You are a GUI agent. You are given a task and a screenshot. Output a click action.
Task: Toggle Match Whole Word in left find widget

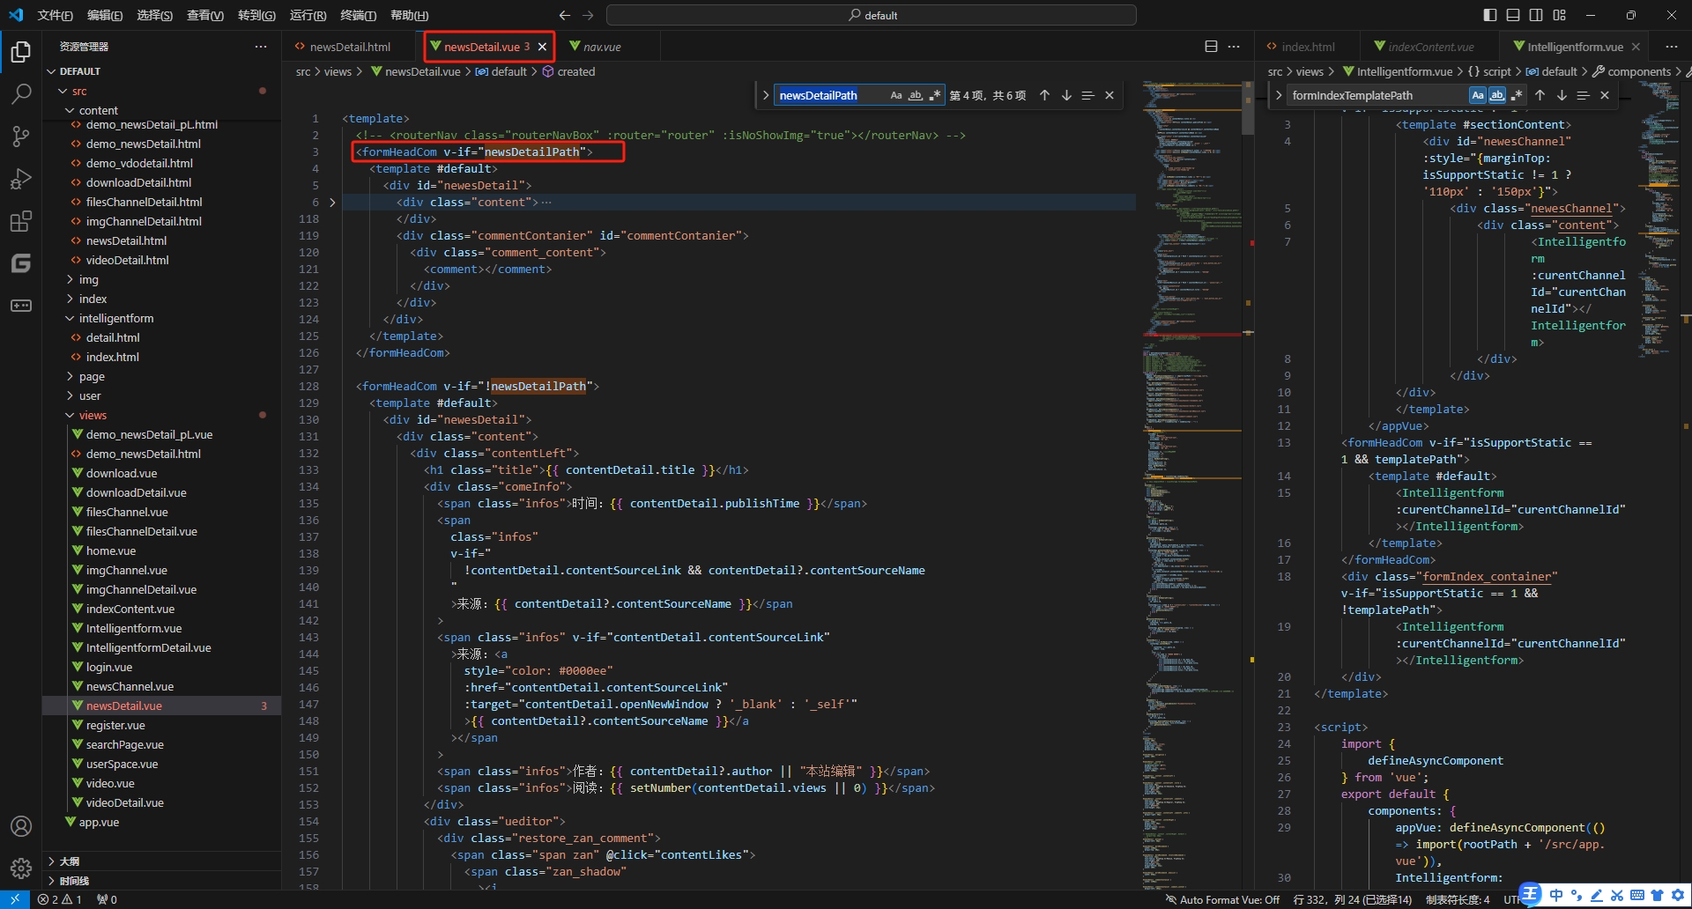pyautogui.click(x=916, y=95)
